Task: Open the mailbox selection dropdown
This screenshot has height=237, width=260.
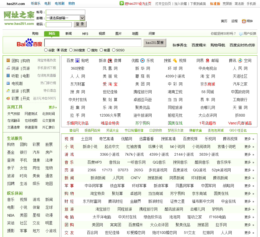Action: (82, 18)
